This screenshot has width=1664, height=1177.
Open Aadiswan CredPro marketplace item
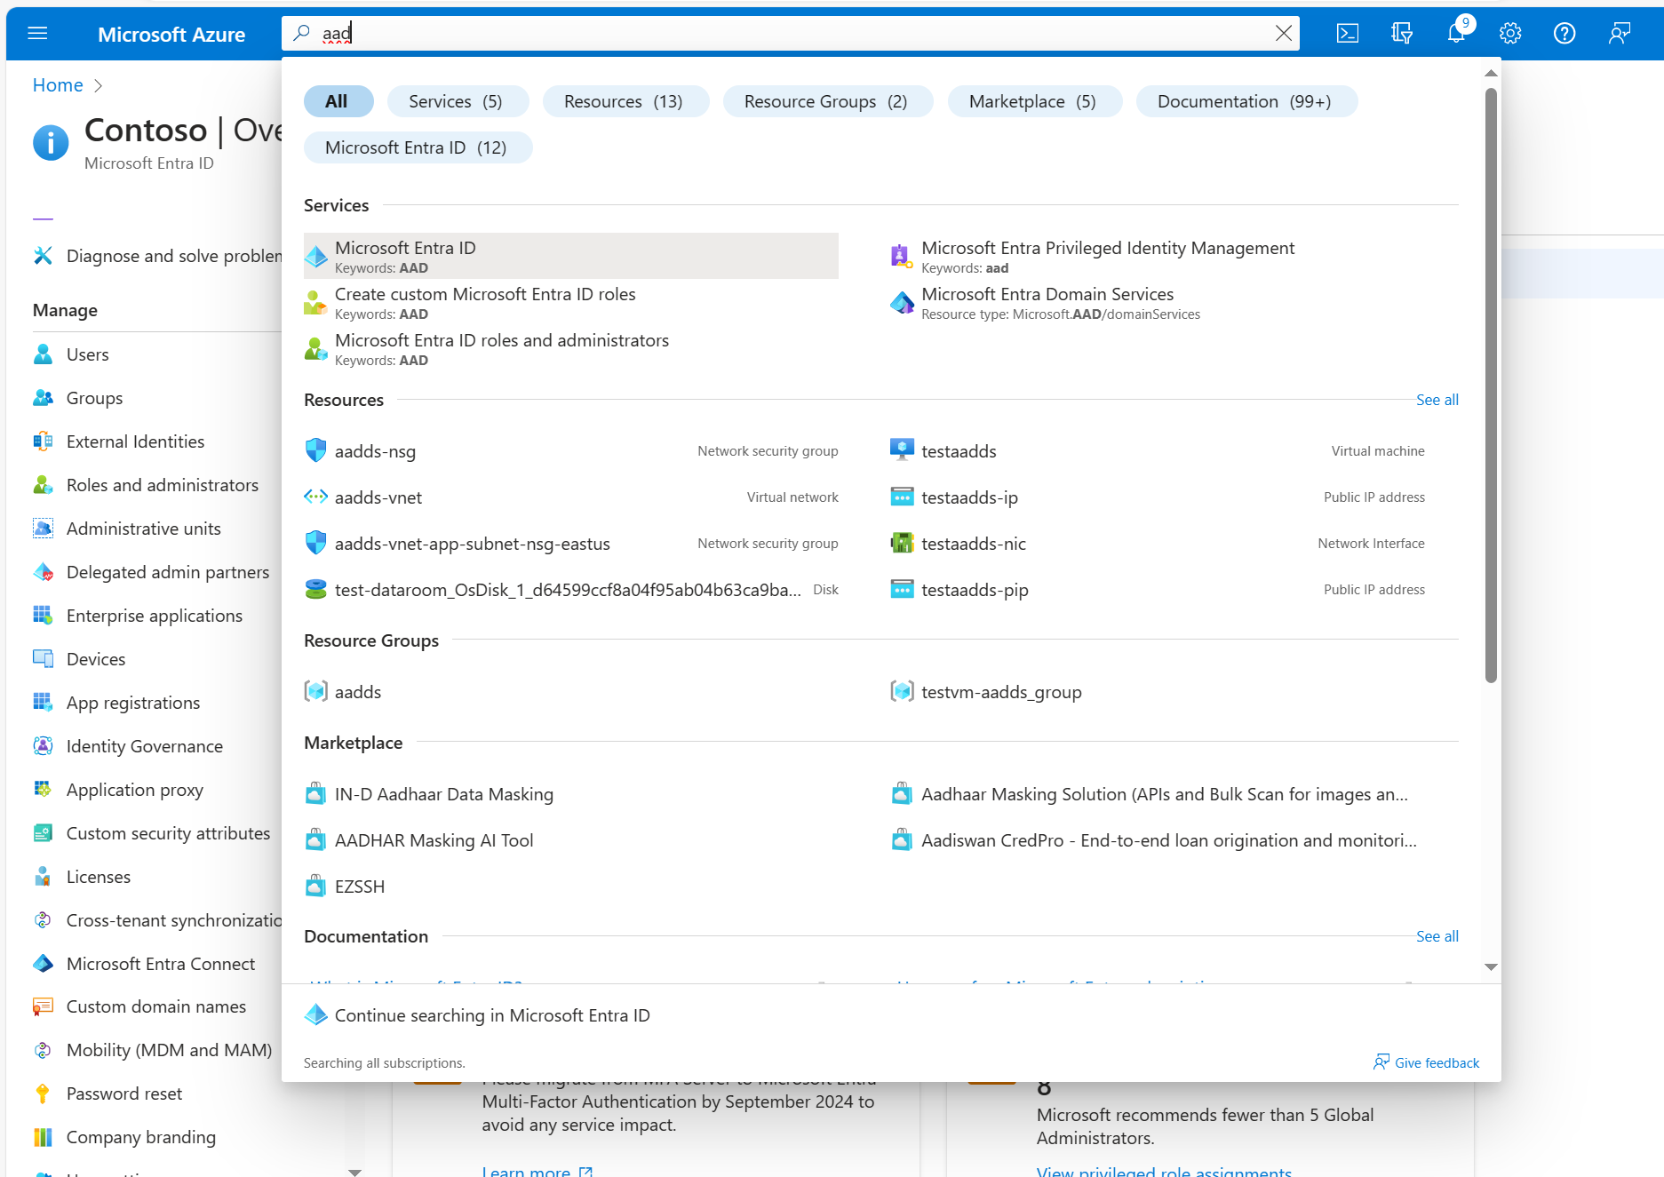(1168, 840)
